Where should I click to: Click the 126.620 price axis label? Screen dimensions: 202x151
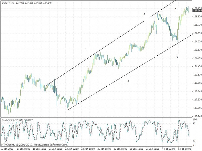coord(197,16)
